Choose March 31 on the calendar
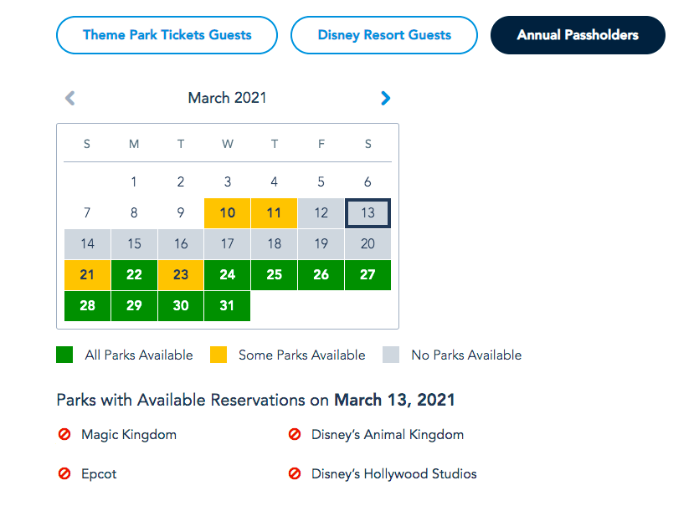The height and width of the screenshot is (506, 699). point(228,305)
